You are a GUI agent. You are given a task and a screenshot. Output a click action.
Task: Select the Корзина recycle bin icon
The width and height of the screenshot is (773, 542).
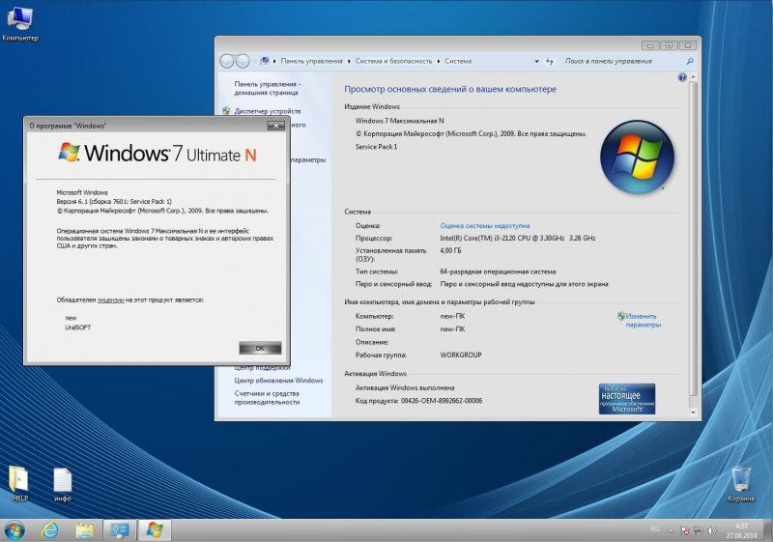[740, 484]
